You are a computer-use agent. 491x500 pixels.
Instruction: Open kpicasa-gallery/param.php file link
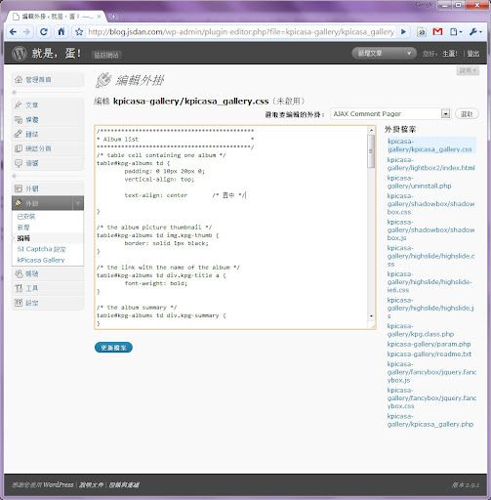point(429,344)
